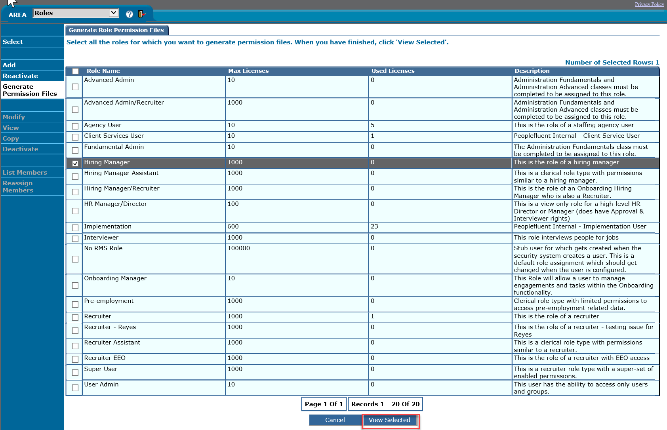Choose Reactivate in the sidebar
Viewport: 667px width, 430px height.
tap(32, 76)
